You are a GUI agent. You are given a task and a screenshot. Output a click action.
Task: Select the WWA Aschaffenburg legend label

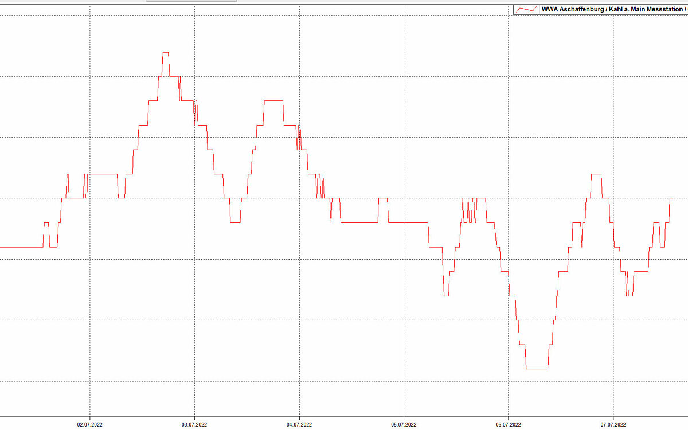[x=612, y=9]
